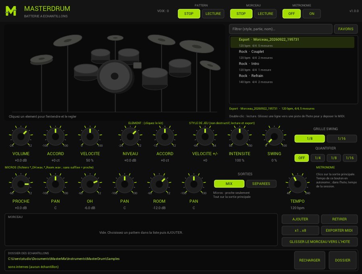The height and width of the screenshot is (274, 362).
Task: Turn the metronome OFF
Action: coord(291,14)
